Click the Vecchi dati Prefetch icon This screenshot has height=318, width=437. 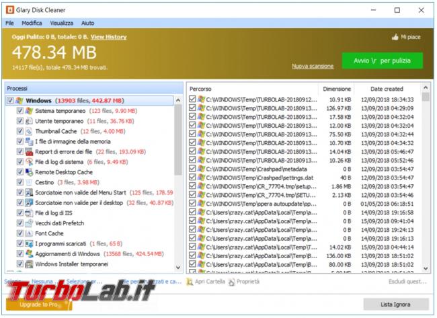29,223
